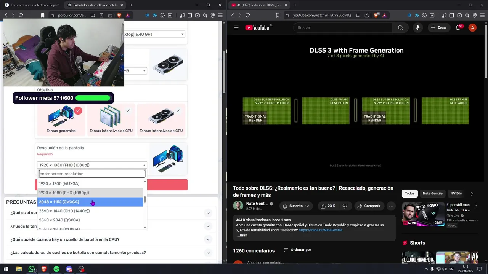Open the YouTube account avatar
Screen dimensions: 488x274
[x=472, y=27]
